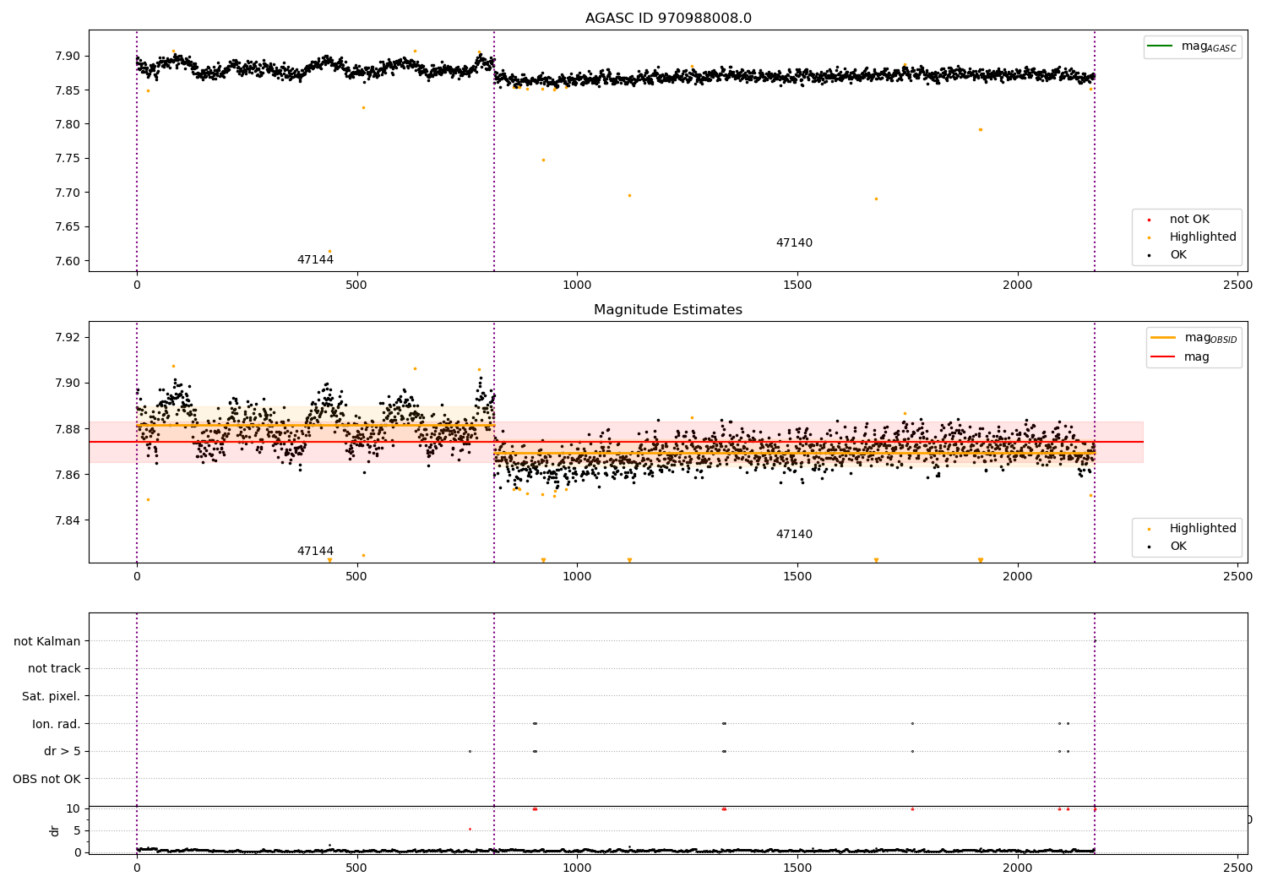Click the 7.65 y-tick in the top plot
This screenshot has width=1267, height=887.
[68, 226]
